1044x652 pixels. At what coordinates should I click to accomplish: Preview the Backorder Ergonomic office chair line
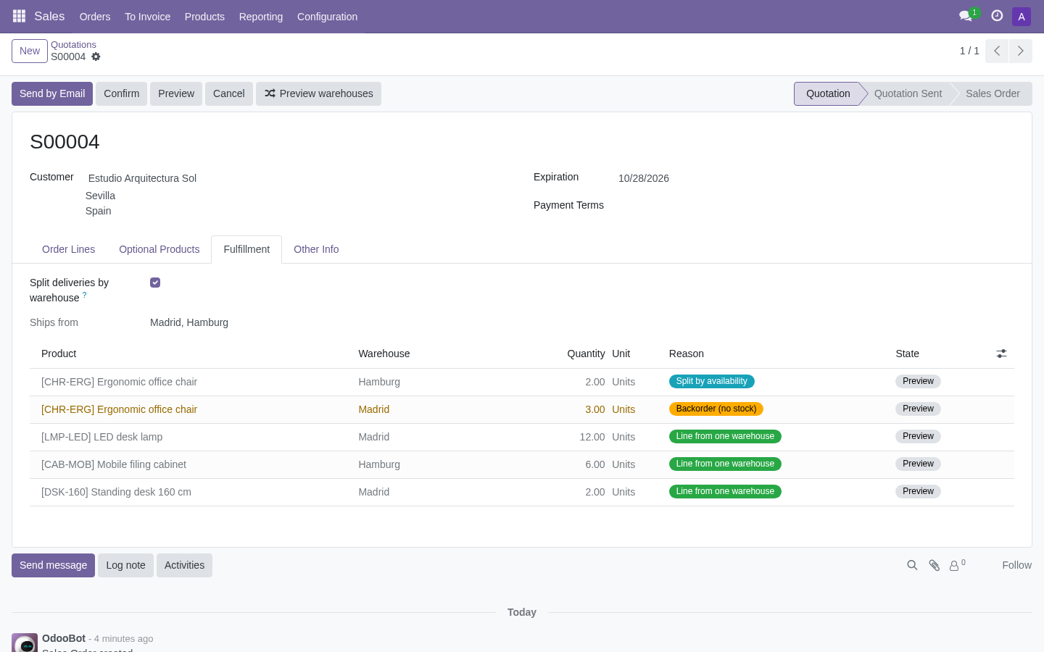(x=918, y=409)
